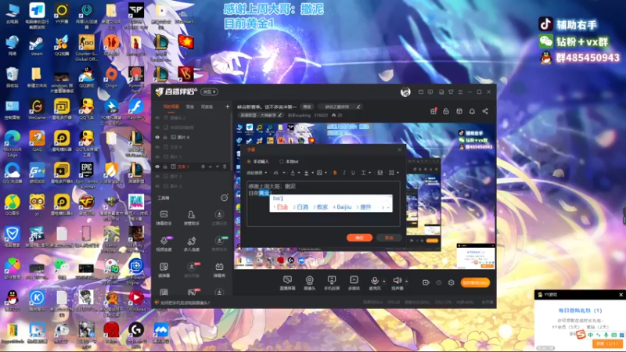Add a new scene with plus icon
This screenshot has width=626, height=352.
click(227, 106)
